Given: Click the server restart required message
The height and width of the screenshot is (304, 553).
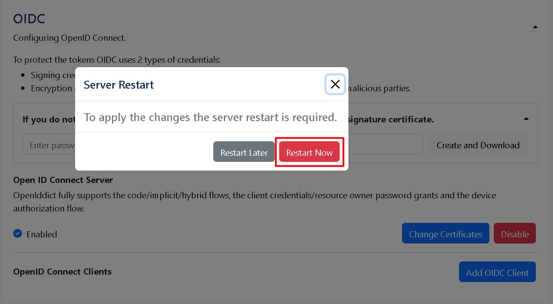Looking at the screenshot, I should [210, 117].
